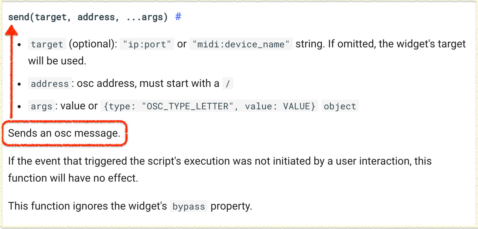This screenshot has height=229, width=478.
Task: Click the bullet point before args
Action: [19, 107]
